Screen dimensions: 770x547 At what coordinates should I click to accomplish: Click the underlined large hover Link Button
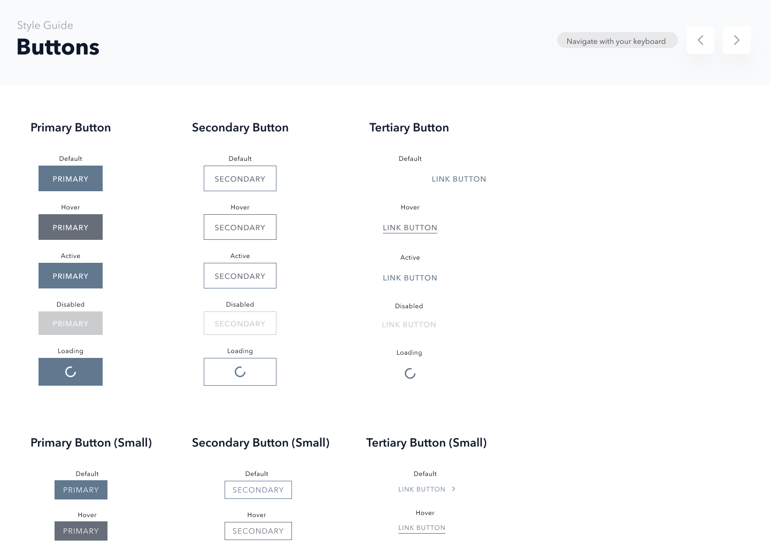click(410, 228)
